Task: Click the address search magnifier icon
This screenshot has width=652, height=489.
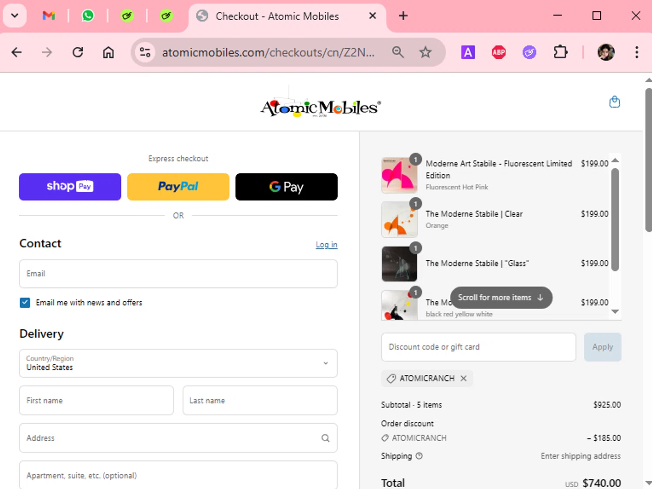Action: [x=325, y=438]
